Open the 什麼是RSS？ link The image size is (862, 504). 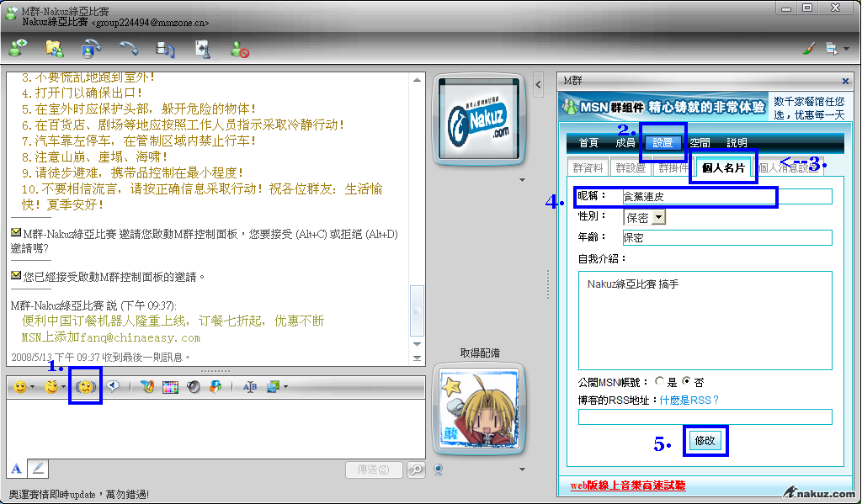point(689,401)
